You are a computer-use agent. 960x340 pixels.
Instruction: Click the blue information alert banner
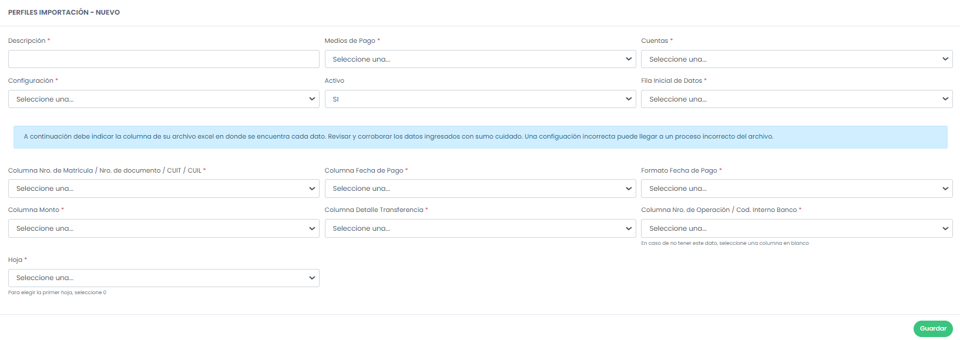click(x=480, y=137)
